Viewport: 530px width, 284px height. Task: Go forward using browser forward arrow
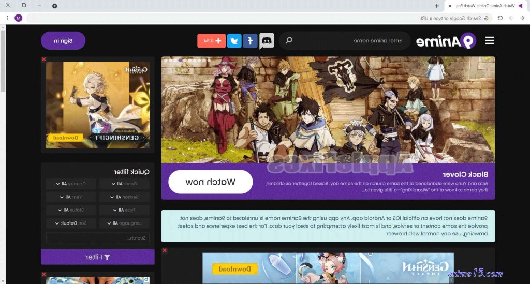(x=511, y=18)
